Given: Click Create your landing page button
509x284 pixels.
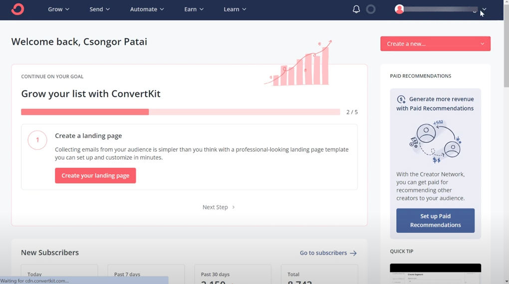Looking at the screenshot, I should point(95,176).
